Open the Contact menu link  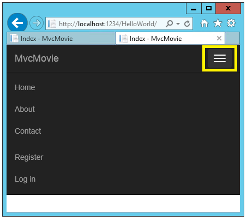pyautogui.click(x=28, y=131)
